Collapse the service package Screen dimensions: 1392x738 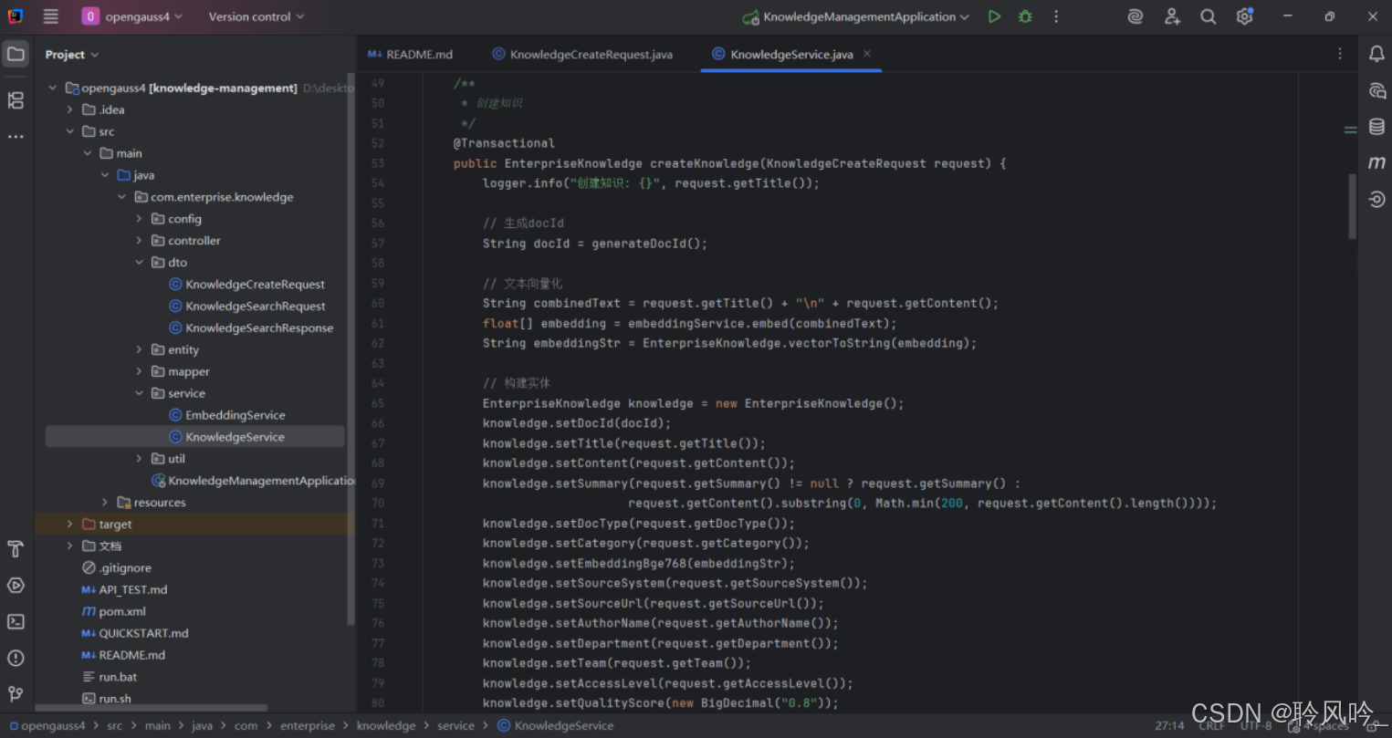pos(139,393)
